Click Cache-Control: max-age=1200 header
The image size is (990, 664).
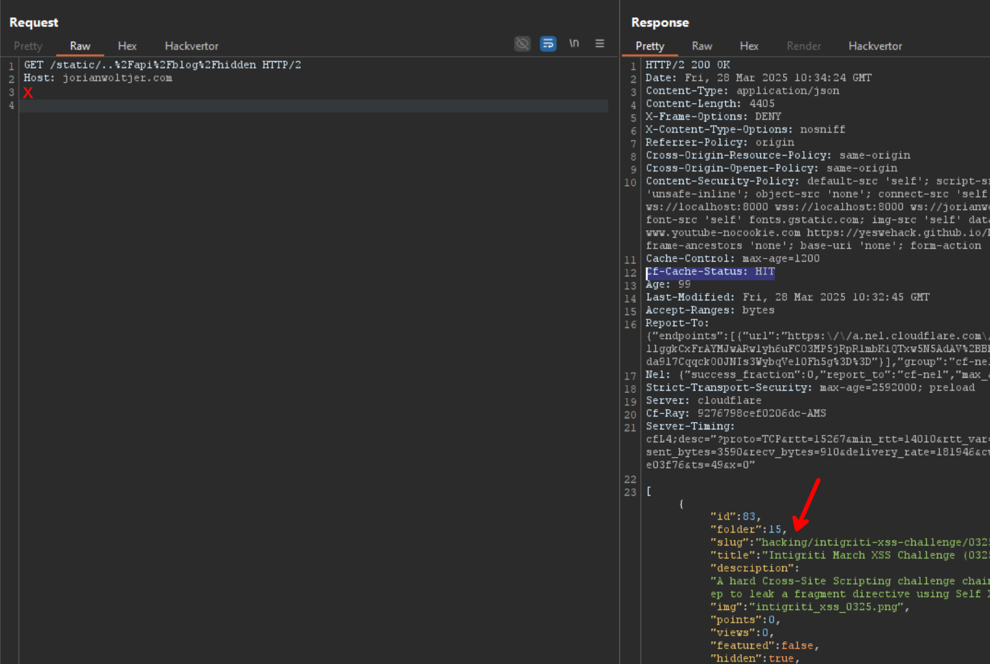point(733,259)
